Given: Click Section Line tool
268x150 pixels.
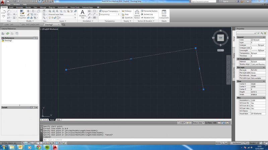Looking at the screenshot, I should 147,14.
